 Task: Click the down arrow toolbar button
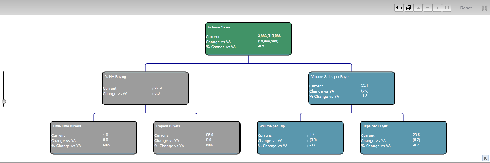click(427, 8)
